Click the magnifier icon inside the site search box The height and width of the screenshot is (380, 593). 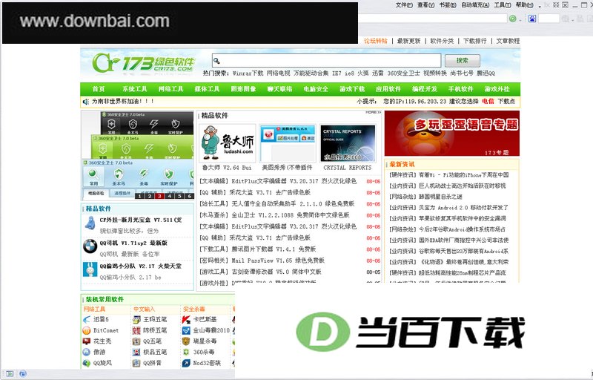[216, 61]
